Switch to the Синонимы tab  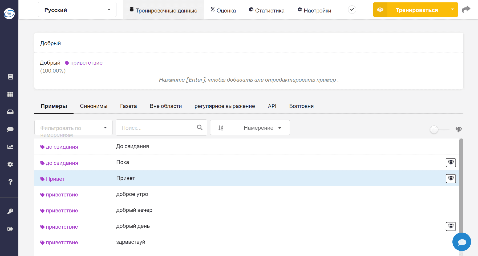94,106
